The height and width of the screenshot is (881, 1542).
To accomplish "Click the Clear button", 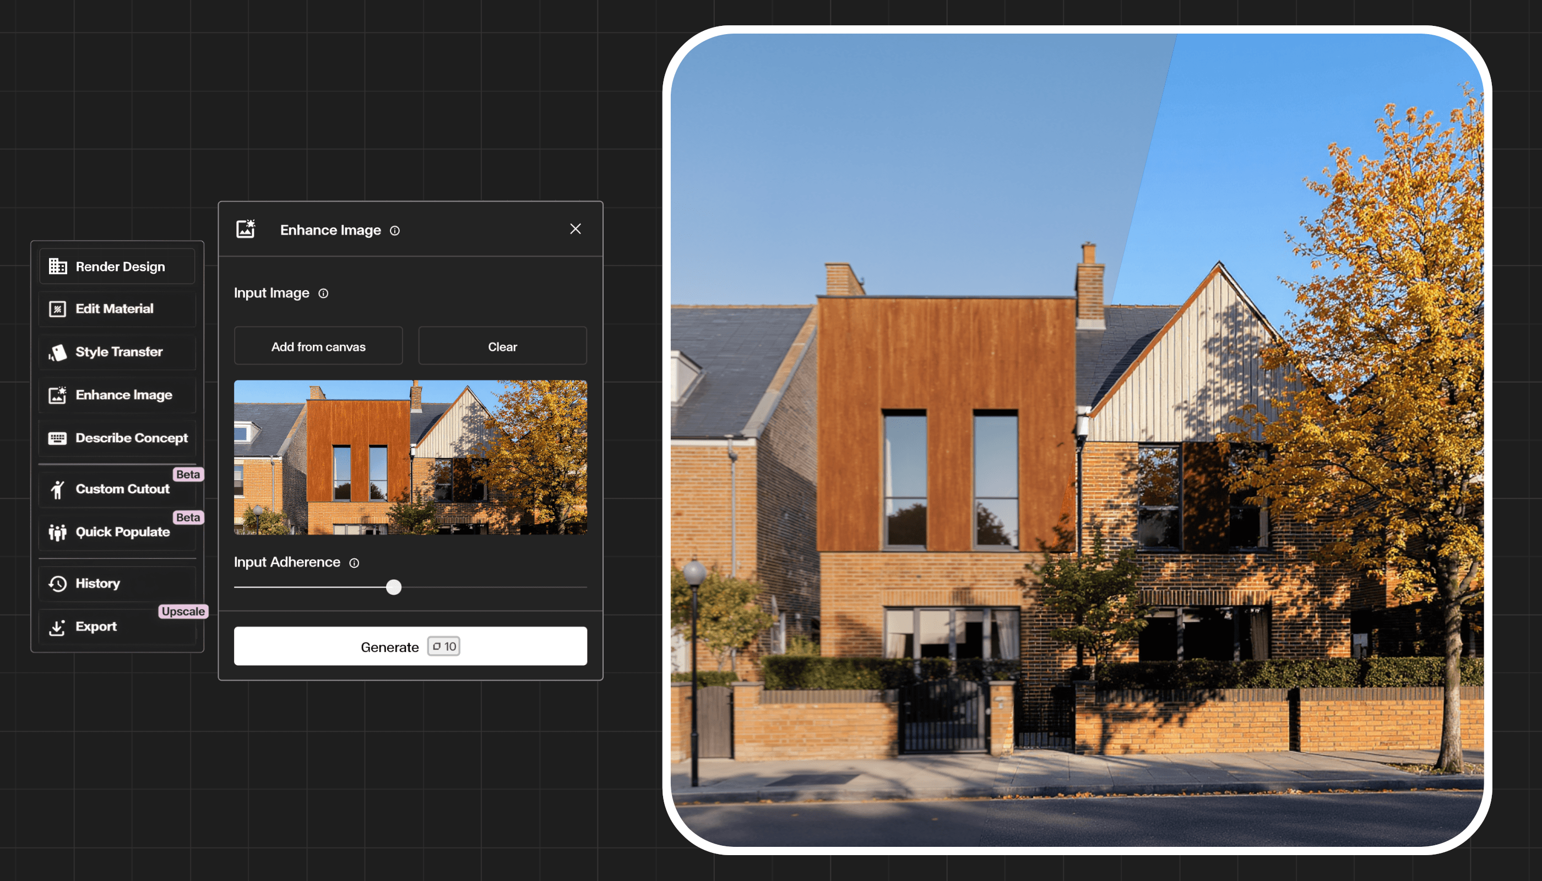I will coord(502,347).
